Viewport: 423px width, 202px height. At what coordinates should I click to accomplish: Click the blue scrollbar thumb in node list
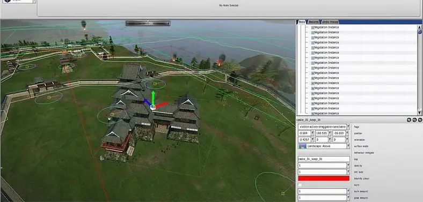point(419,32)
